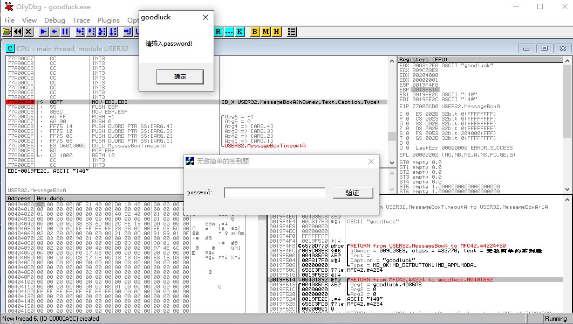Select stack row 0019F4F8 RETURN from USER32.MessageBoxA
Viewport: 573px width, 324px height.
pyautogui.click(x=415, y=245)
